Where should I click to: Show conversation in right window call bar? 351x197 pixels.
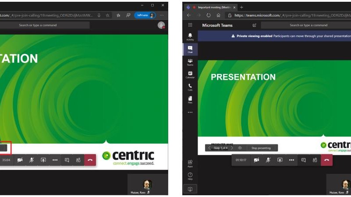[303, 160]
